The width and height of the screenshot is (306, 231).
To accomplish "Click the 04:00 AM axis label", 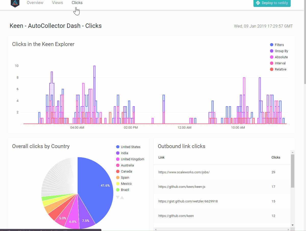I will [x=77, y=128].
